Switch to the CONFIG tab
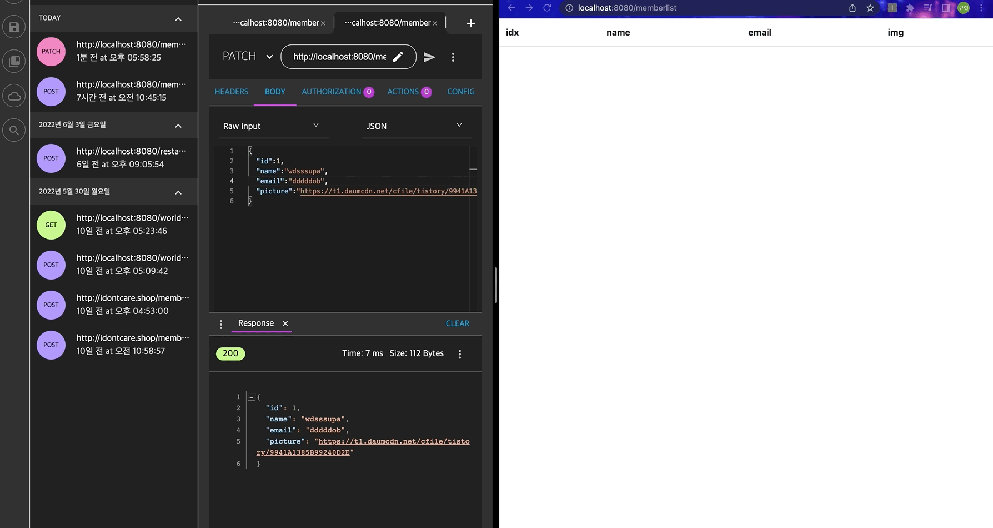Viewport: 993px width, 528px height. tap(461, 92)
